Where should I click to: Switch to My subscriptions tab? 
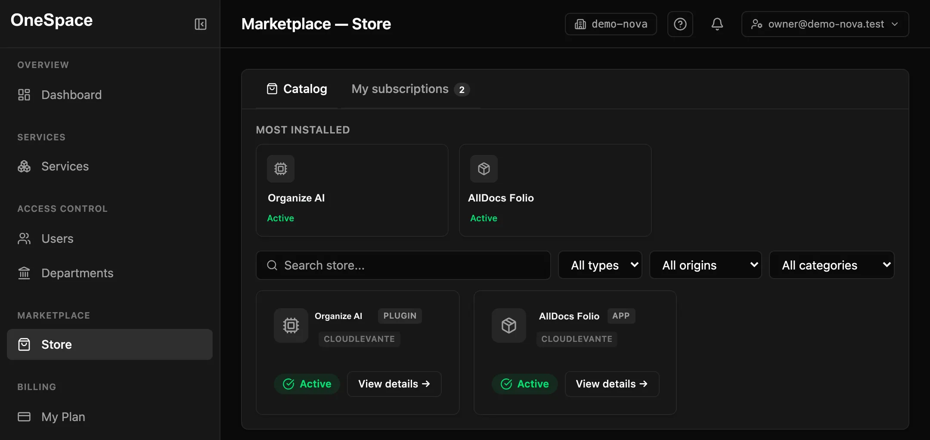tap(410, 89)
